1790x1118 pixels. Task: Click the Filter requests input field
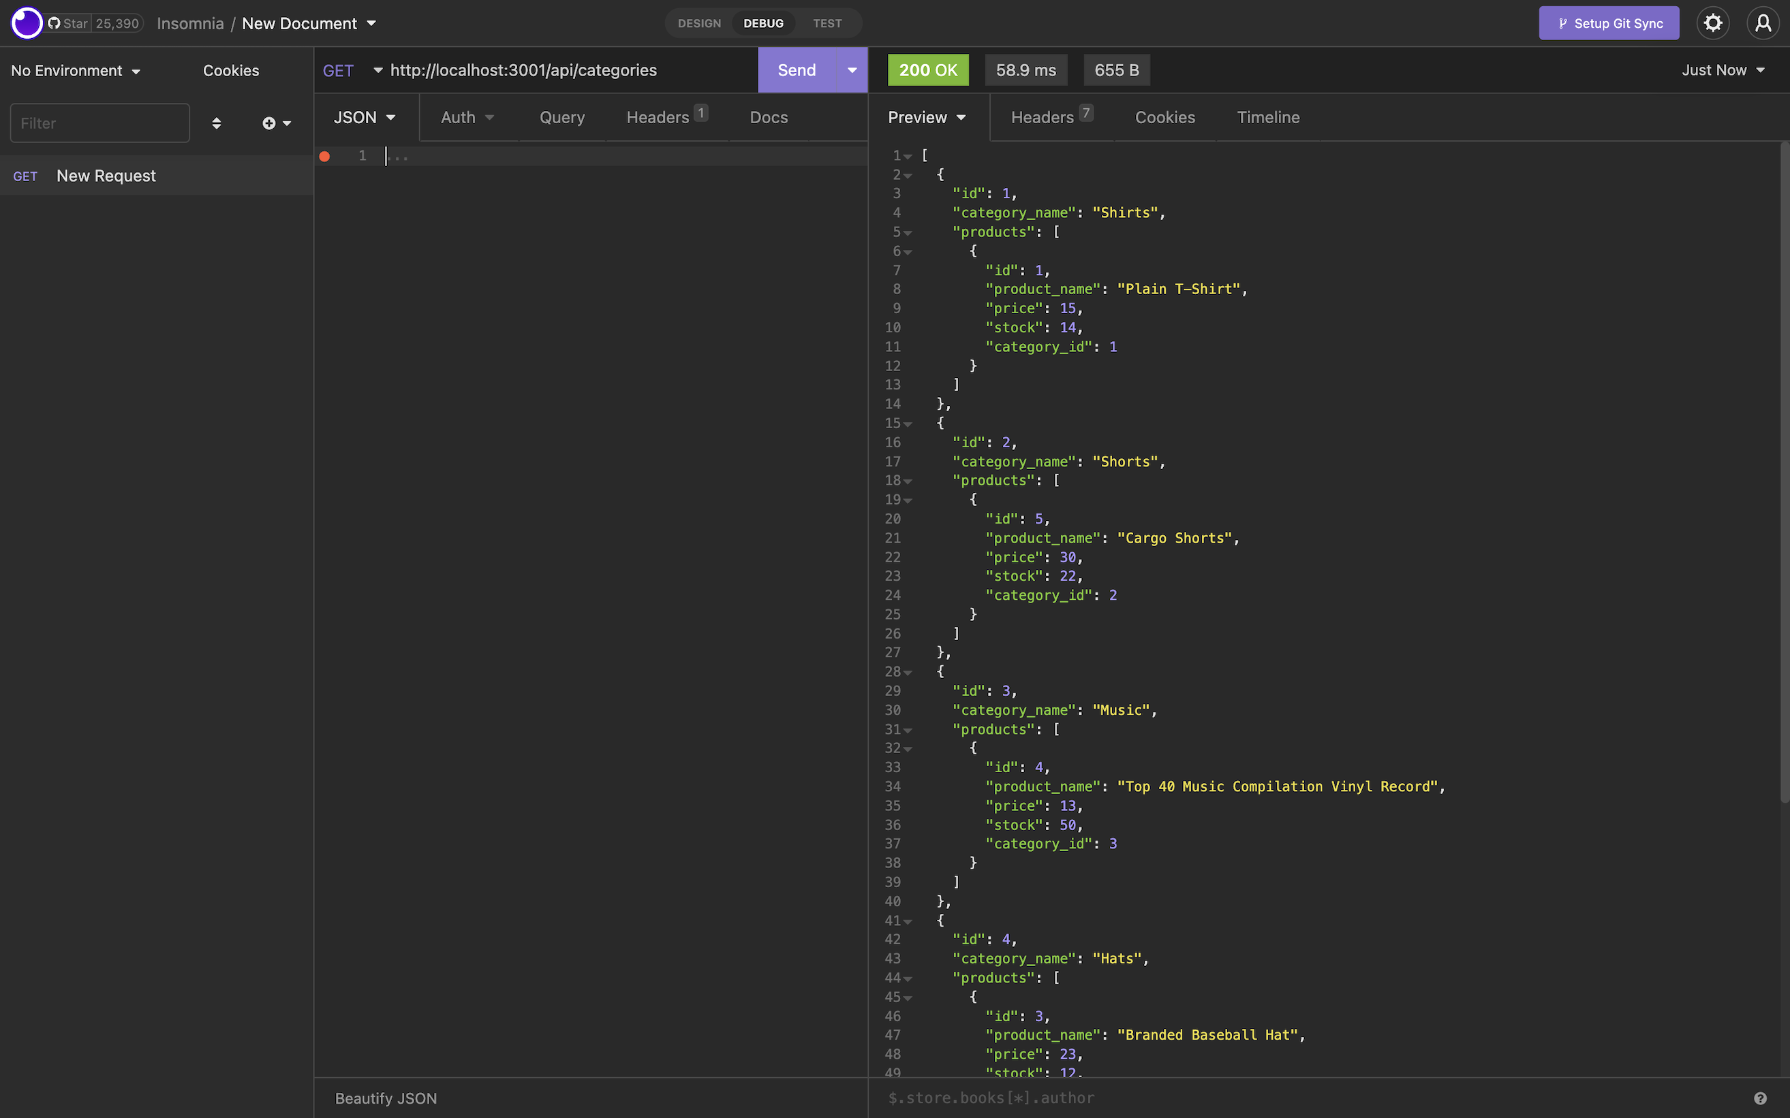(100, 123)
